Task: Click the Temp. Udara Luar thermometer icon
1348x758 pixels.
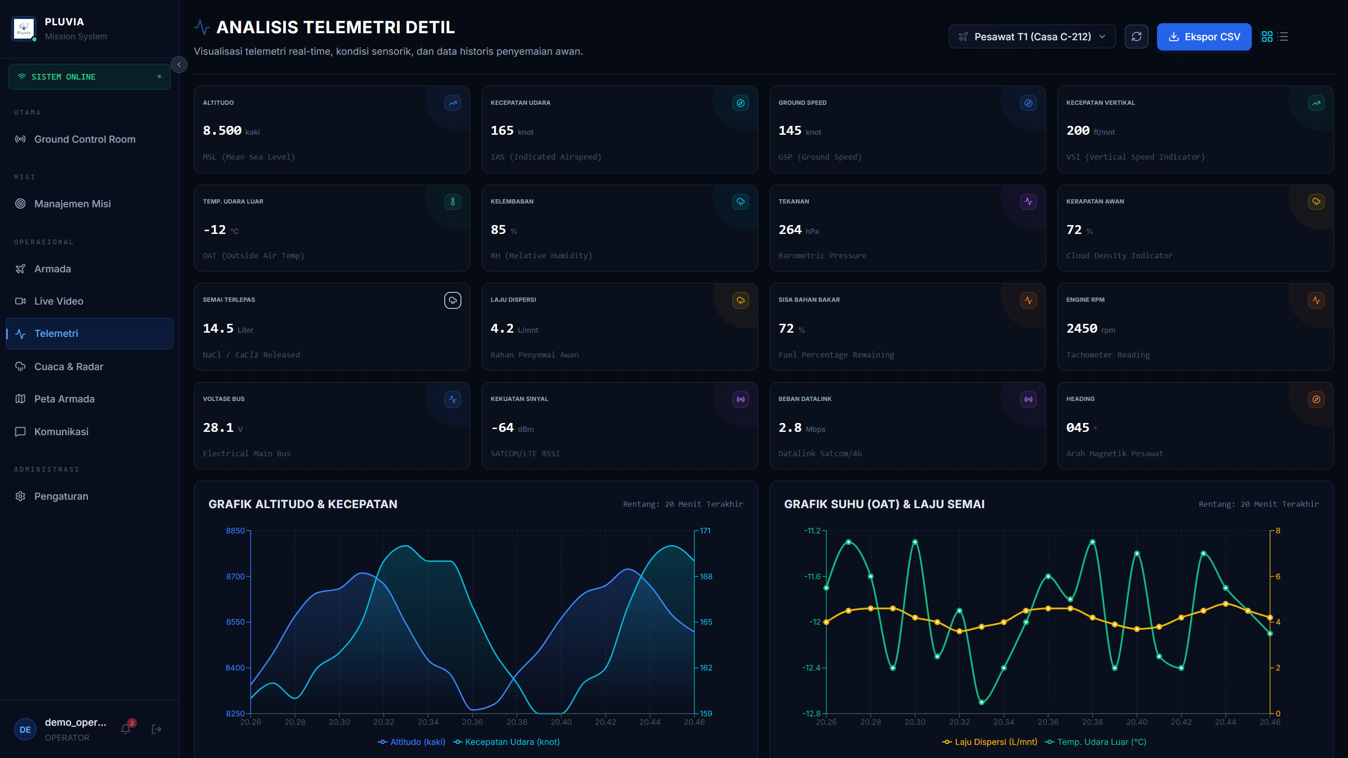Action: (x=453, y=202)
